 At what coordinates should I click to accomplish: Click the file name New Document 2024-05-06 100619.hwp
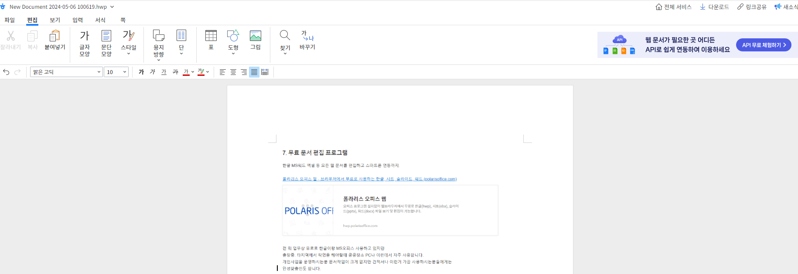(x=58, y=7)
